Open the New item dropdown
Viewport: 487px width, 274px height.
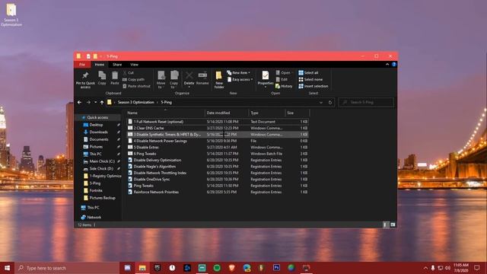coord(238,73)
